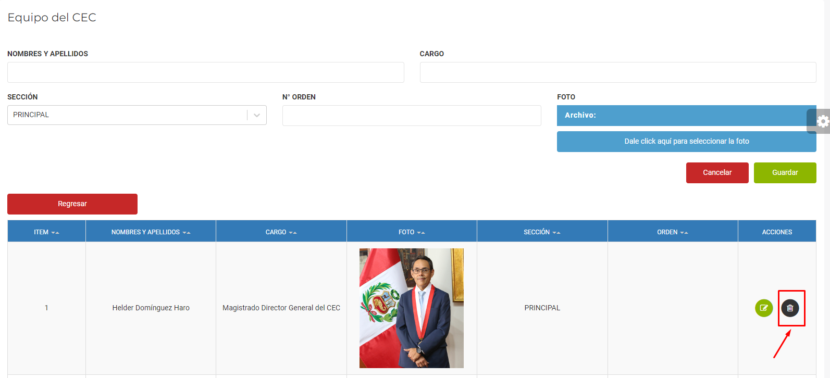This screenshot has width=830, height=378.
Task: Sort table by ITEM column arrows
Action: (x=55, y=232)
